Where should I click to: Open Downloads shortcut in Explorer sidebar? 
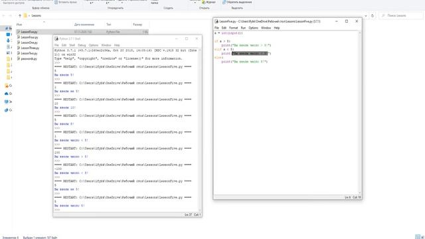click(9, 40)
